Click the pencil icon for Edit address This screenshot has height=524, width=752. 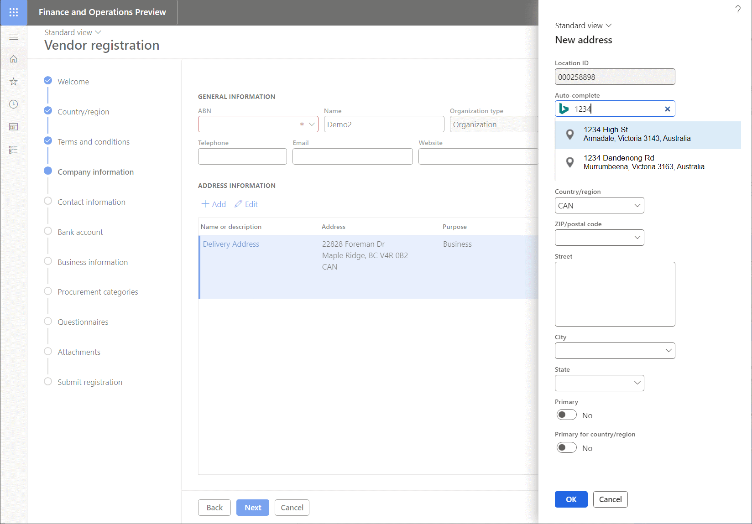pos(238,204)
